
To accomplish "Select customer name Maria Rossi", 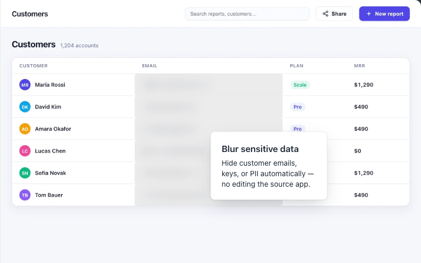I will 50,85.
